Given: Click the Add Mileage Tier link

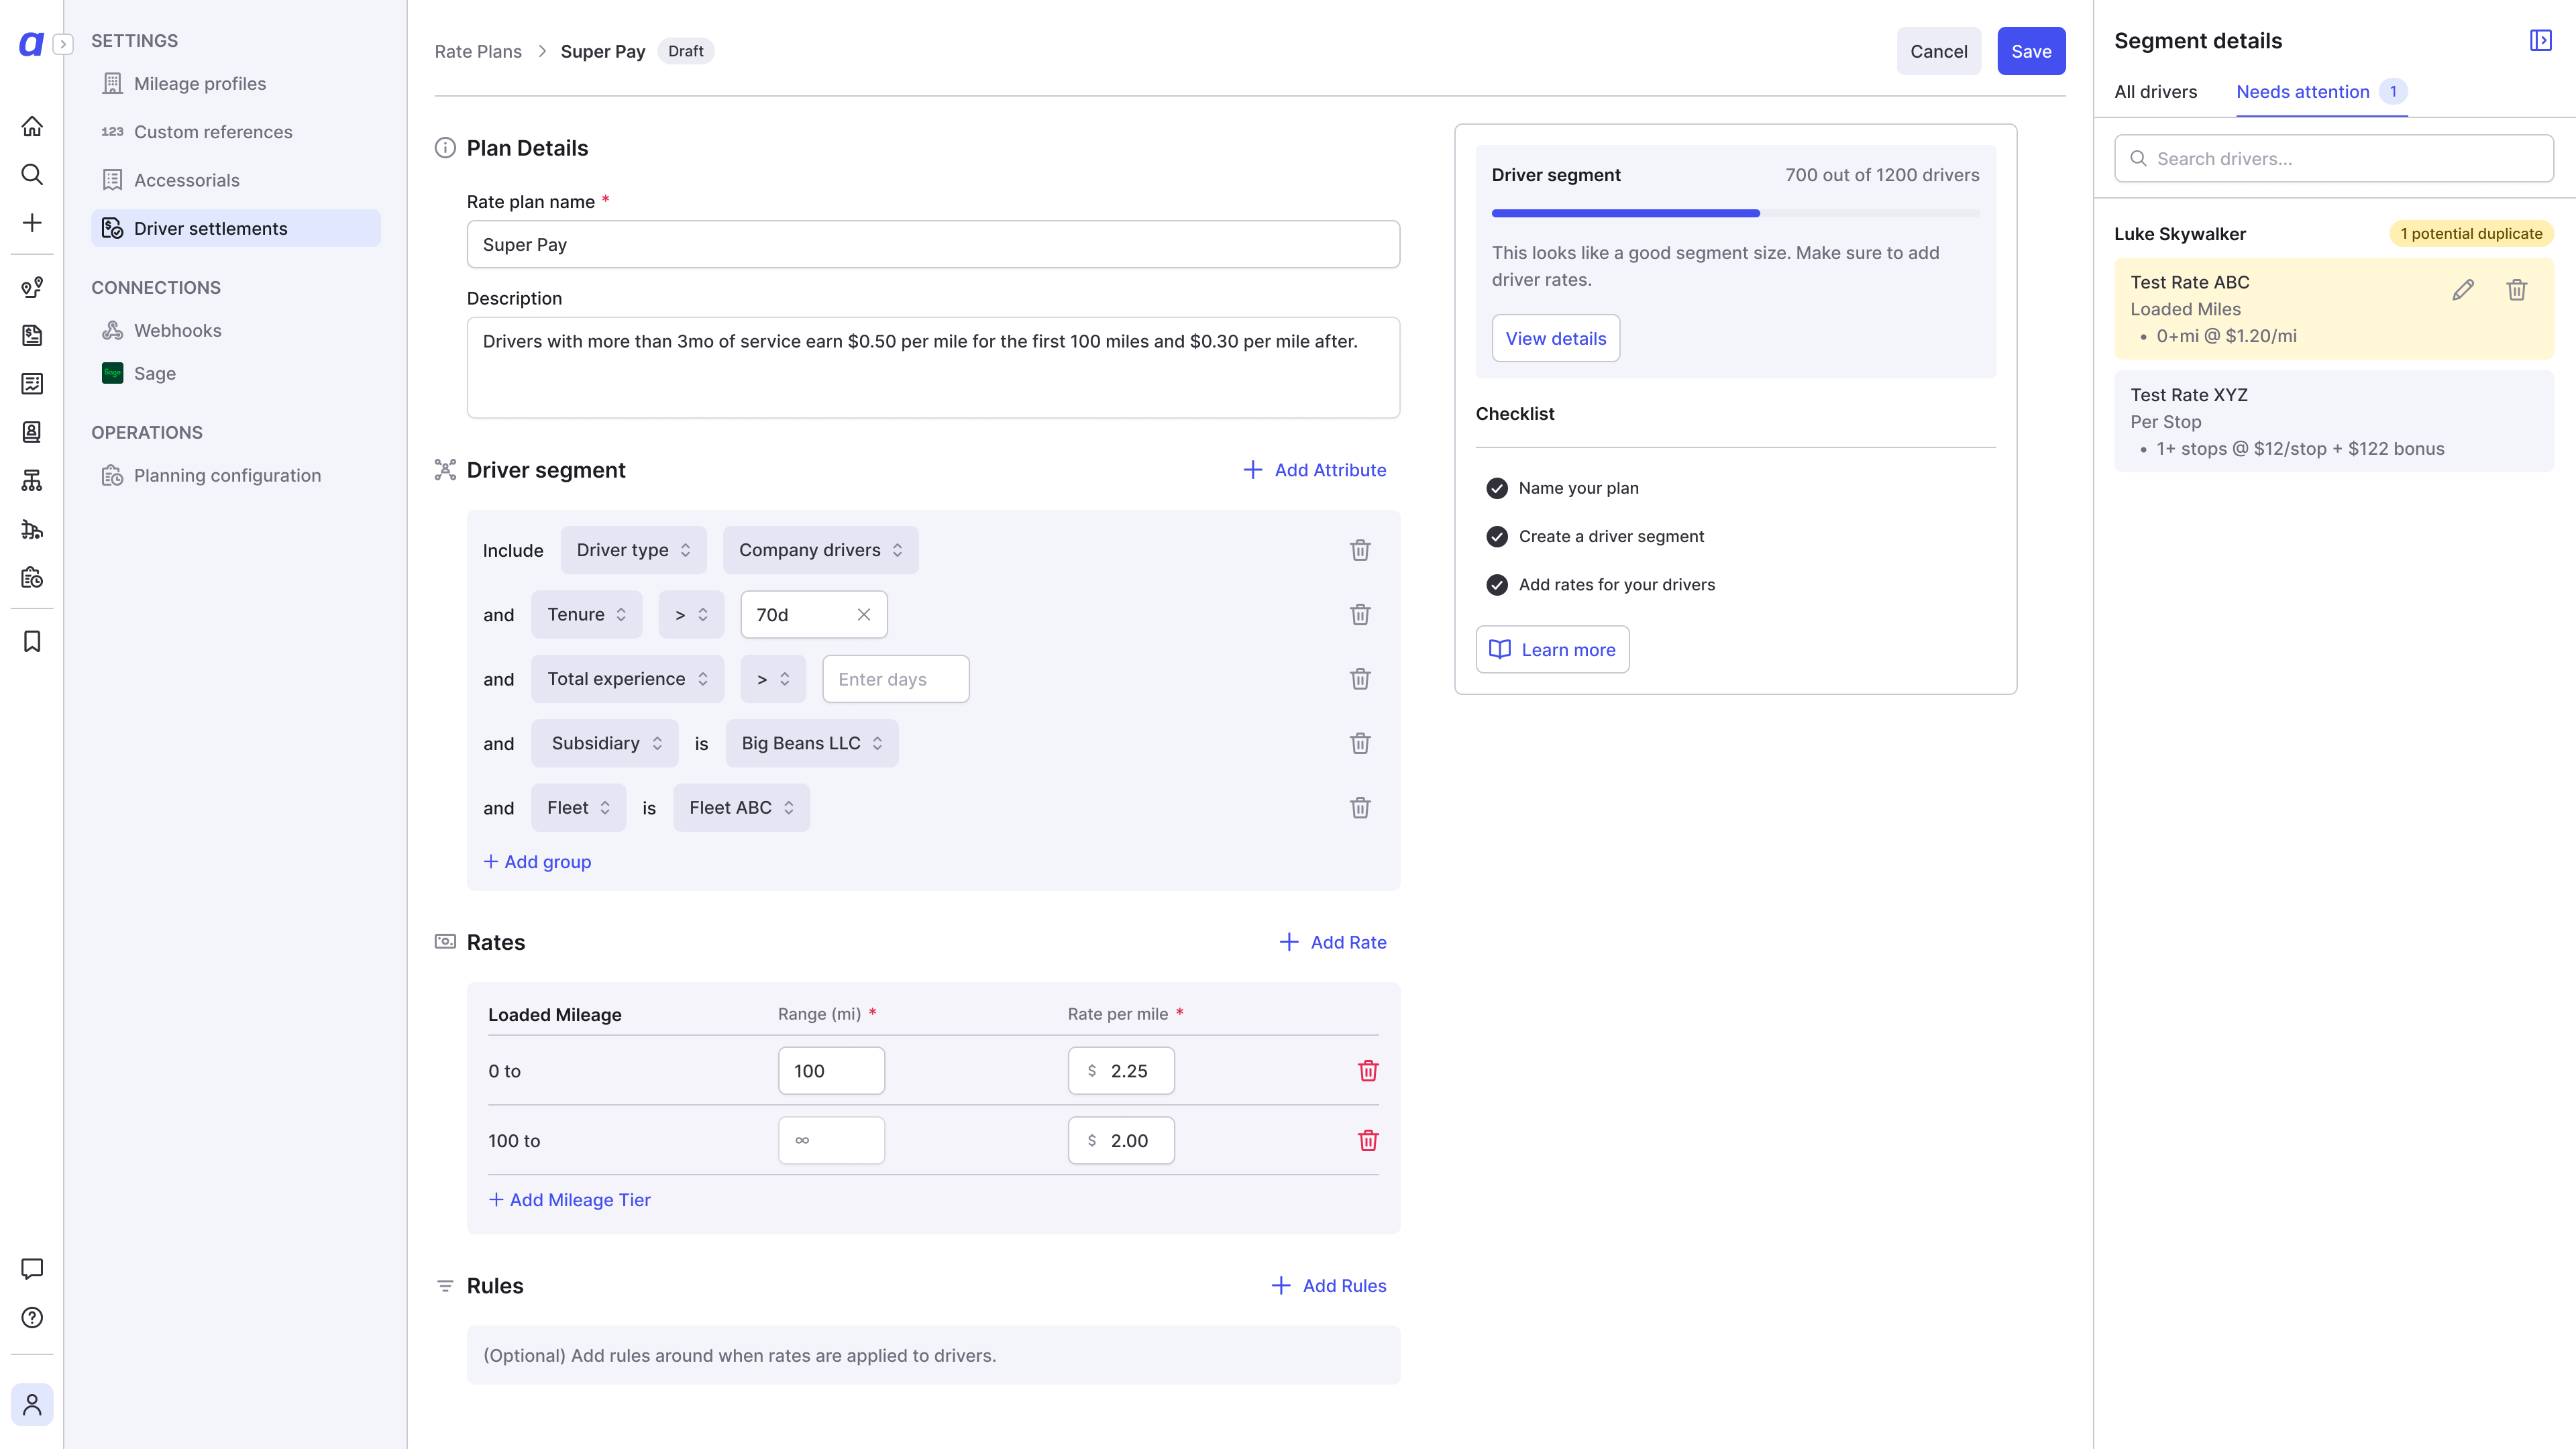Looking at the screenshot, I should coord(569,1199).
